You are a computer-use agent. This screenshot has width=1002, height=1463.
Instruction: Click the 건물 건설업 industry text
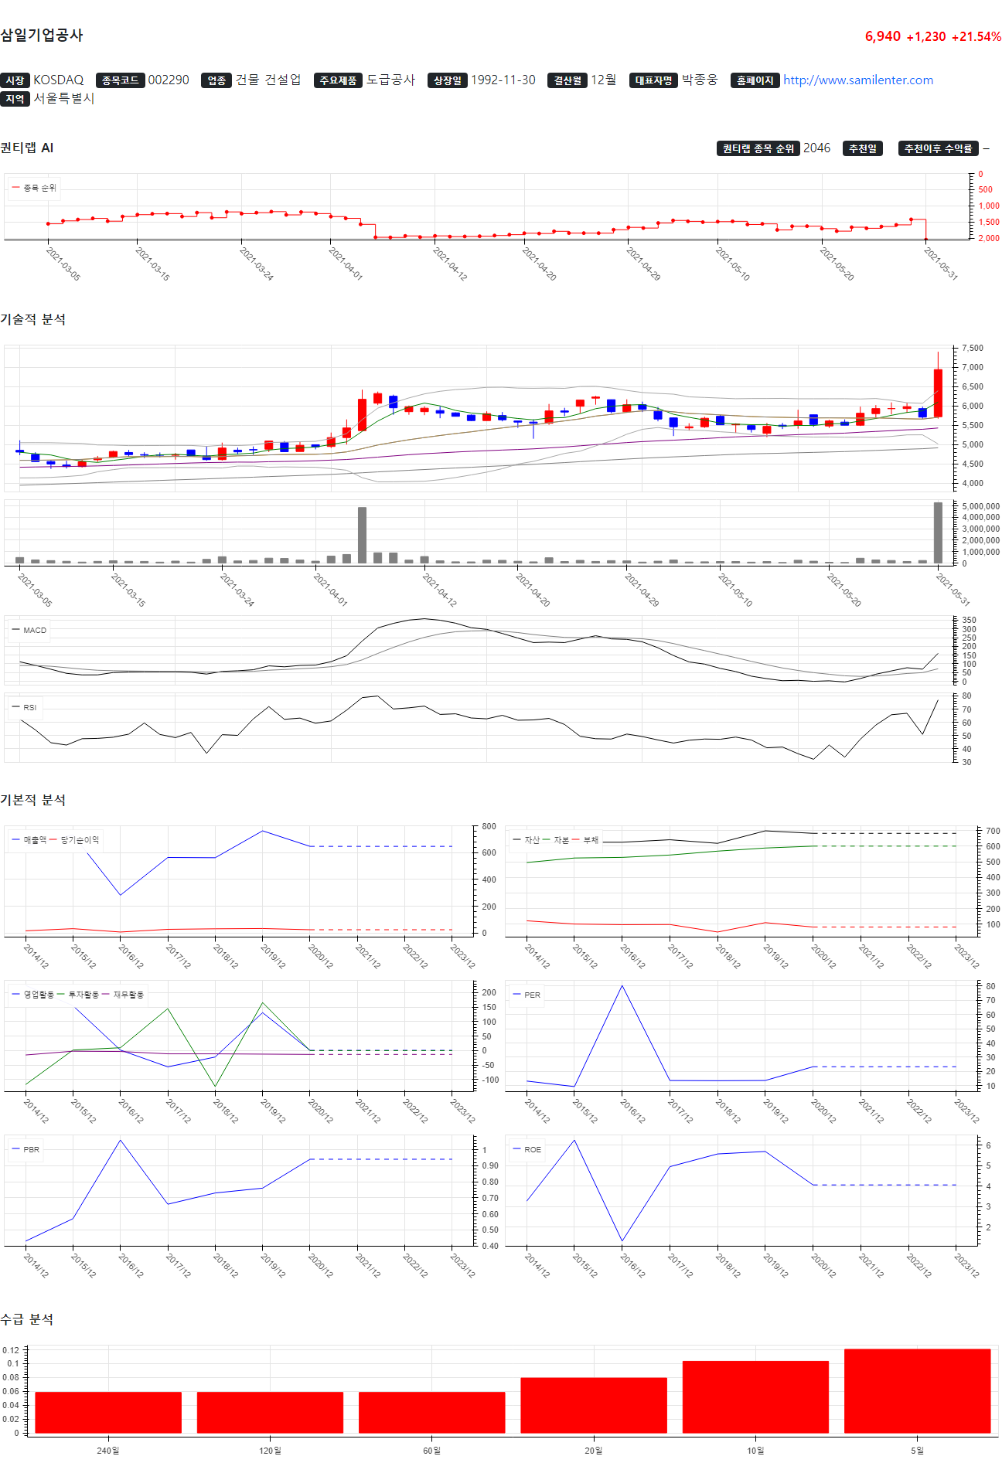[268, 80]
